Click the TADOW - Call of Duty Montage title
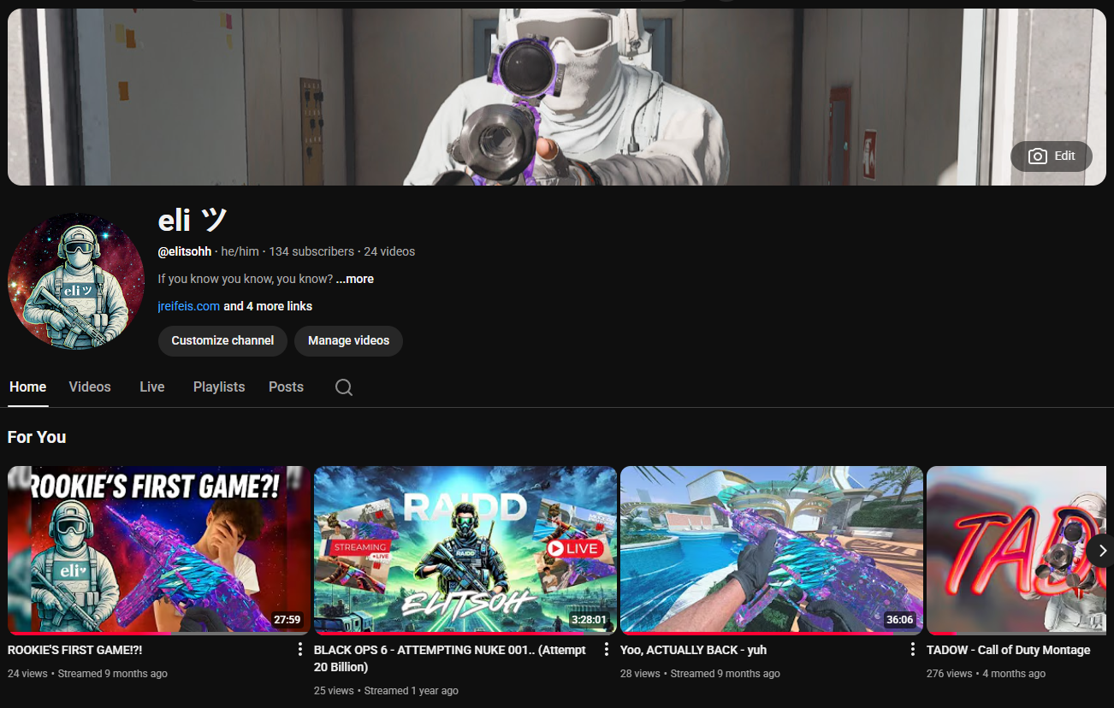 point(1008,650)
